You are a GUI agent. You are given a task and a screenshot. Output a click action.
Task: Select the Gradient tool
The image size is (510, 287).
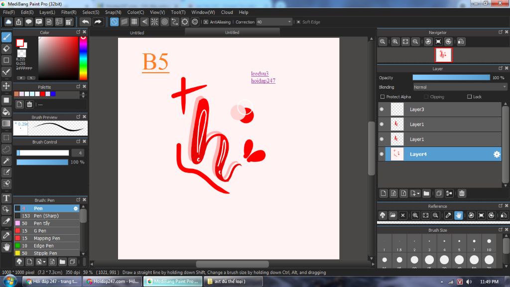pos(6,124)
